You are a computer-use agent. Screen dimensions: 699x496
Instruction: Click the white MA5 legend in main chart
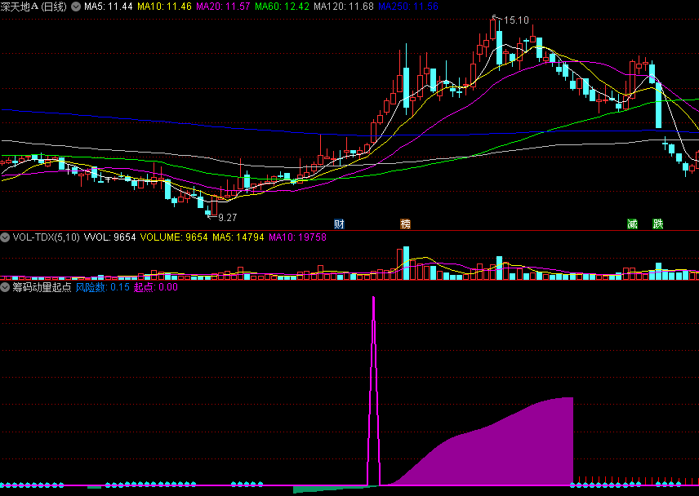coord(109,7)
